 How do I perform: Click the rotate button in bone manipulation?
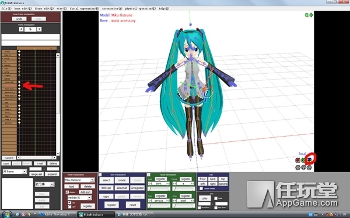pyautogui.click(x=122, y=180)
